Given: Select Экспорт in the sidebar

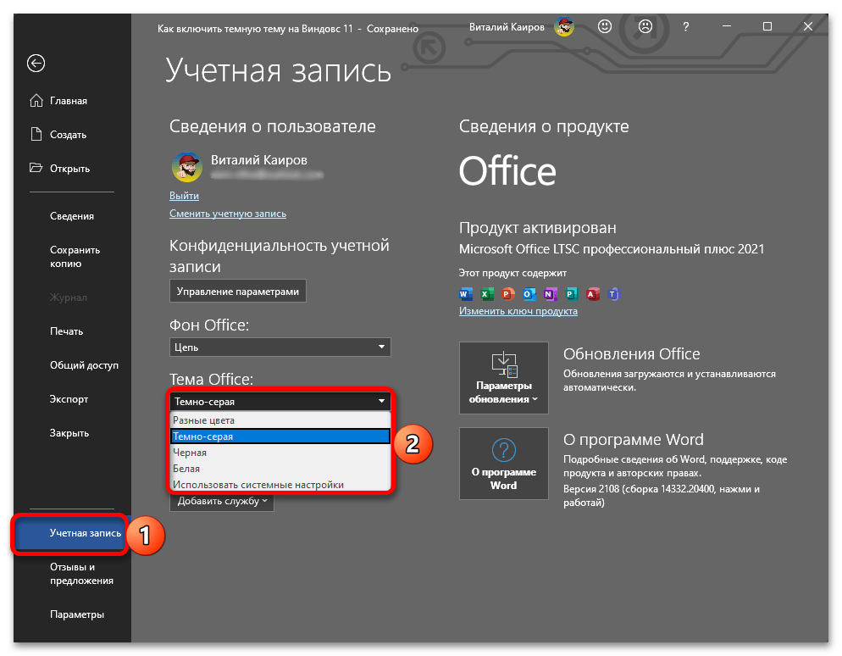Looking at the screenshot, I should 69,399.
